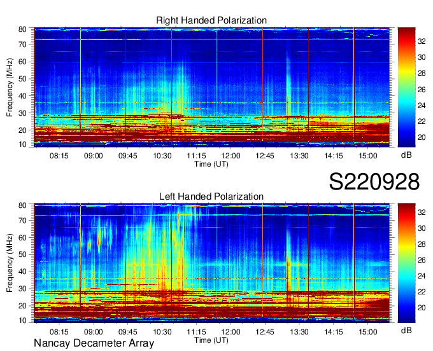Click the 24 label on Right Handed color bar
This screenshot has height=351, width=433.
(x=422, y=106)
